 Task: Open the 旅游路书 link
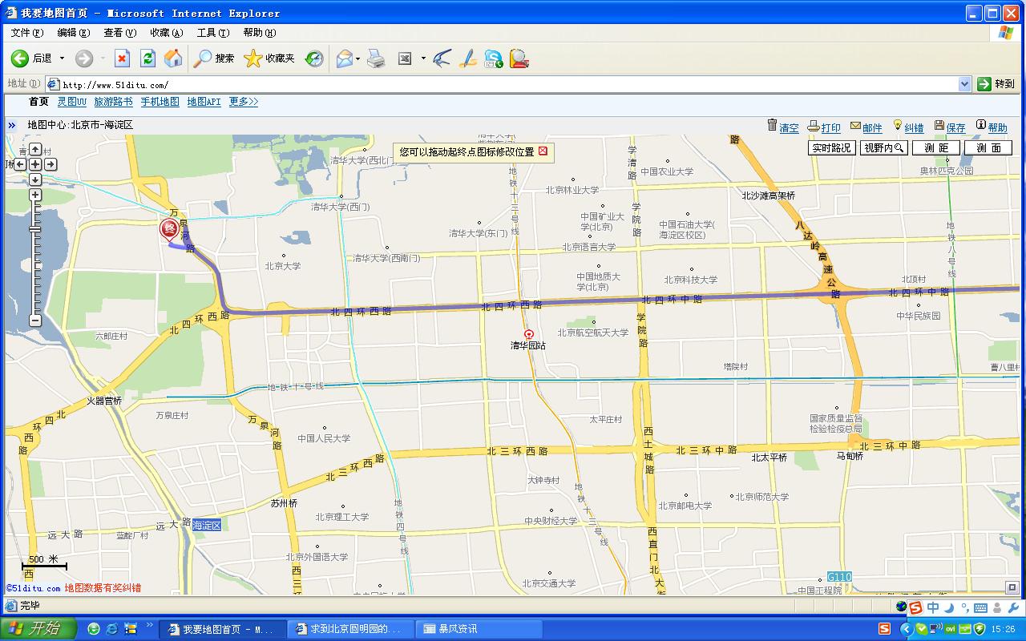coord(113,102)
